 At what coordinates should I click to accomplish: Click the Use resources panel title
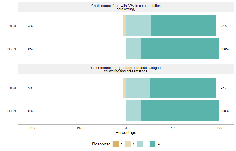coord(126,69)
